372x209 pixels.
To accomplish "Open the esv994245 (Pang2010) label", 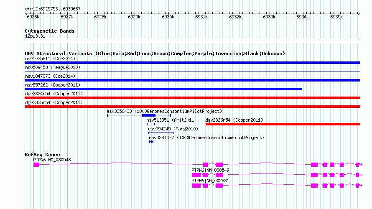I will tap(173, 129).
